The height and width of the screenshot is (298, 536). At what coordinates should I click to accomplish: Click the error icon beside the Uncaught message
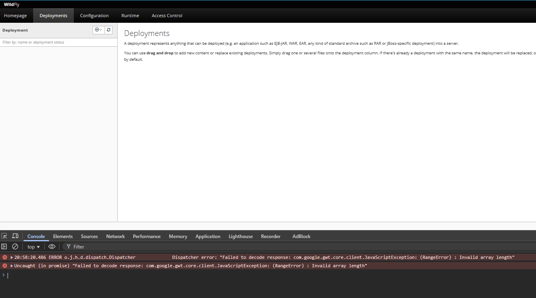[5, 266]
